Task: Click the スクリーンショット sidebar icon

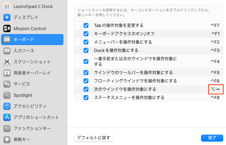Action: 7,62
